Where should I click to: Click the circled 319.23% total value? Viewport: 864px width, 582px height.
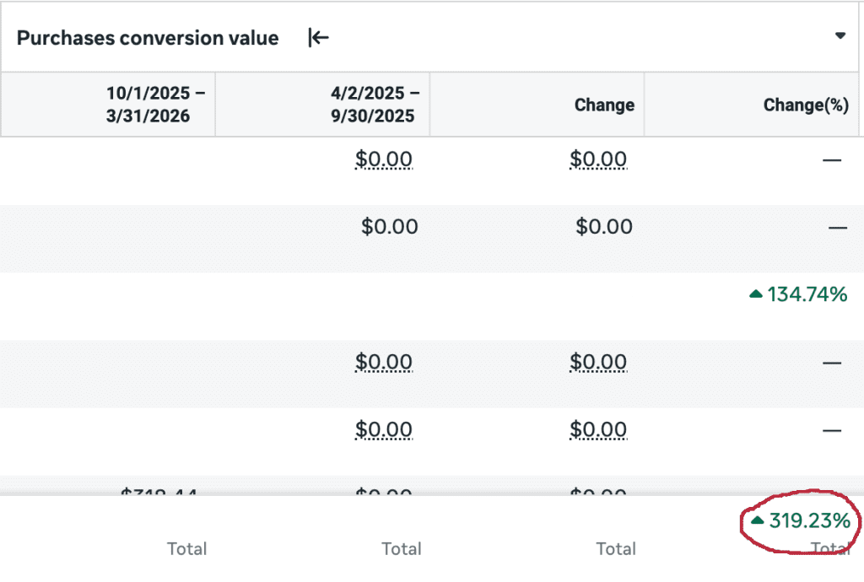[810, 520]
